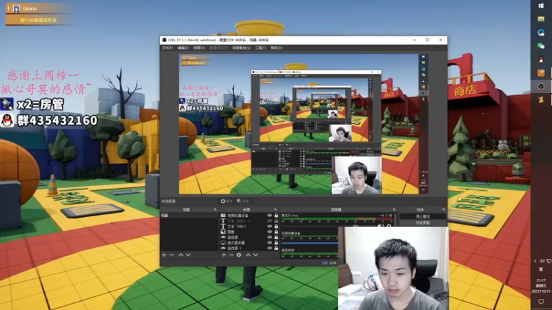
Task: Click the stop streaming button
Action: (423, 216)
